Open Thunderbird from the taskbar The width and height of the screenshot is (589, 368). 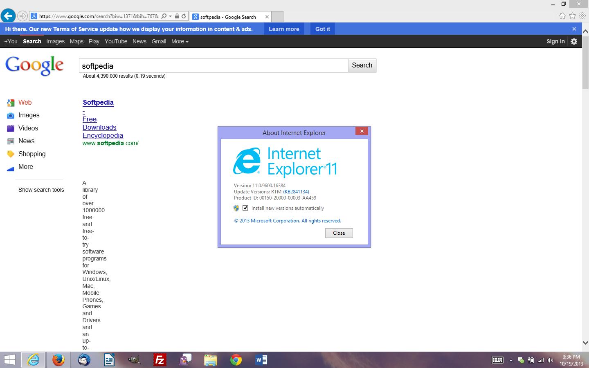pyautogui.click(x=84, y=360)
